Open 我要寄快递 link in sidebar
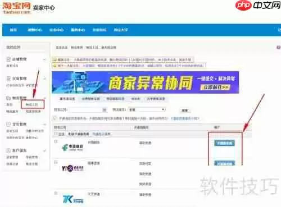281x207 pixels. 33,112
